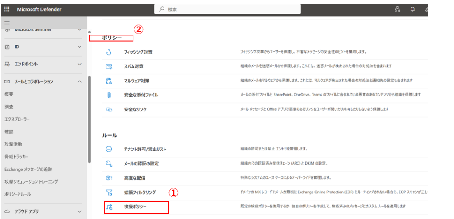Toggle the hamburger navigation menu
Viewport: 454px width, 219px height.
7,22
